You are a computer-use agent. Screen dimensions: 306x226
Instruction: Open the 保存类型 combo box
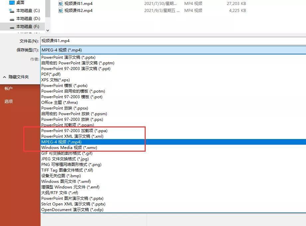pyautogui.click(x=173, y=50)
